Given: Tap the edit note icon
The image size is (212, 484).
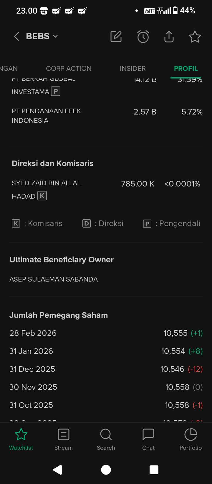Looking at the screenshot, I should click(x=116, y=37).
